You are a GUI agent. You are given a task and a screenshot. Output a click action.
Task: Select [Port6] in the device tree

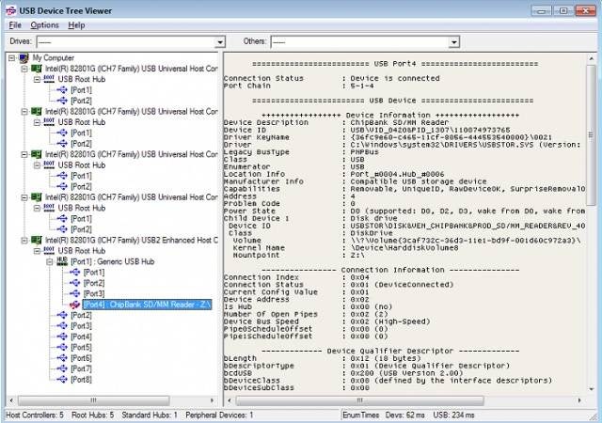[x=82, y=358]
